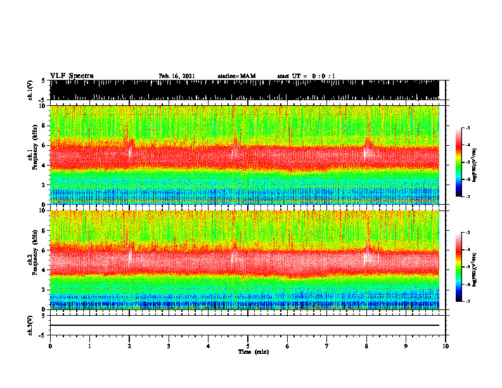Click the "2" kHz tick on ch.1 frequency axis
This screenshot has width=502, height=388.
point(44,185)
